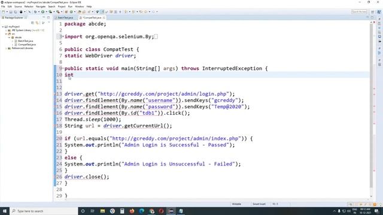The width and height of the screenshot is (383, 215).
Task: Open the Run menu
Action: [71, 7]
